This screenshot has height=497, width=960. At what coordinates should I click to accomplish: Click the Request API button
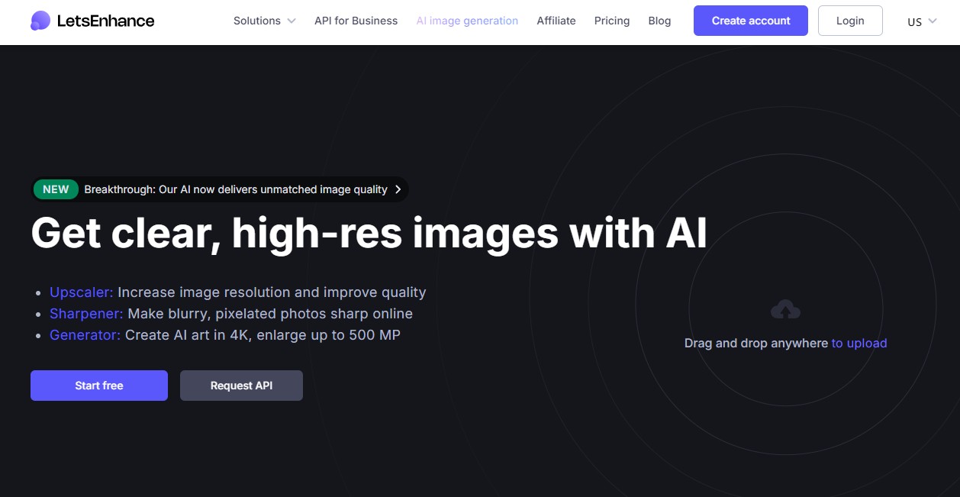[x=241, y=386]
